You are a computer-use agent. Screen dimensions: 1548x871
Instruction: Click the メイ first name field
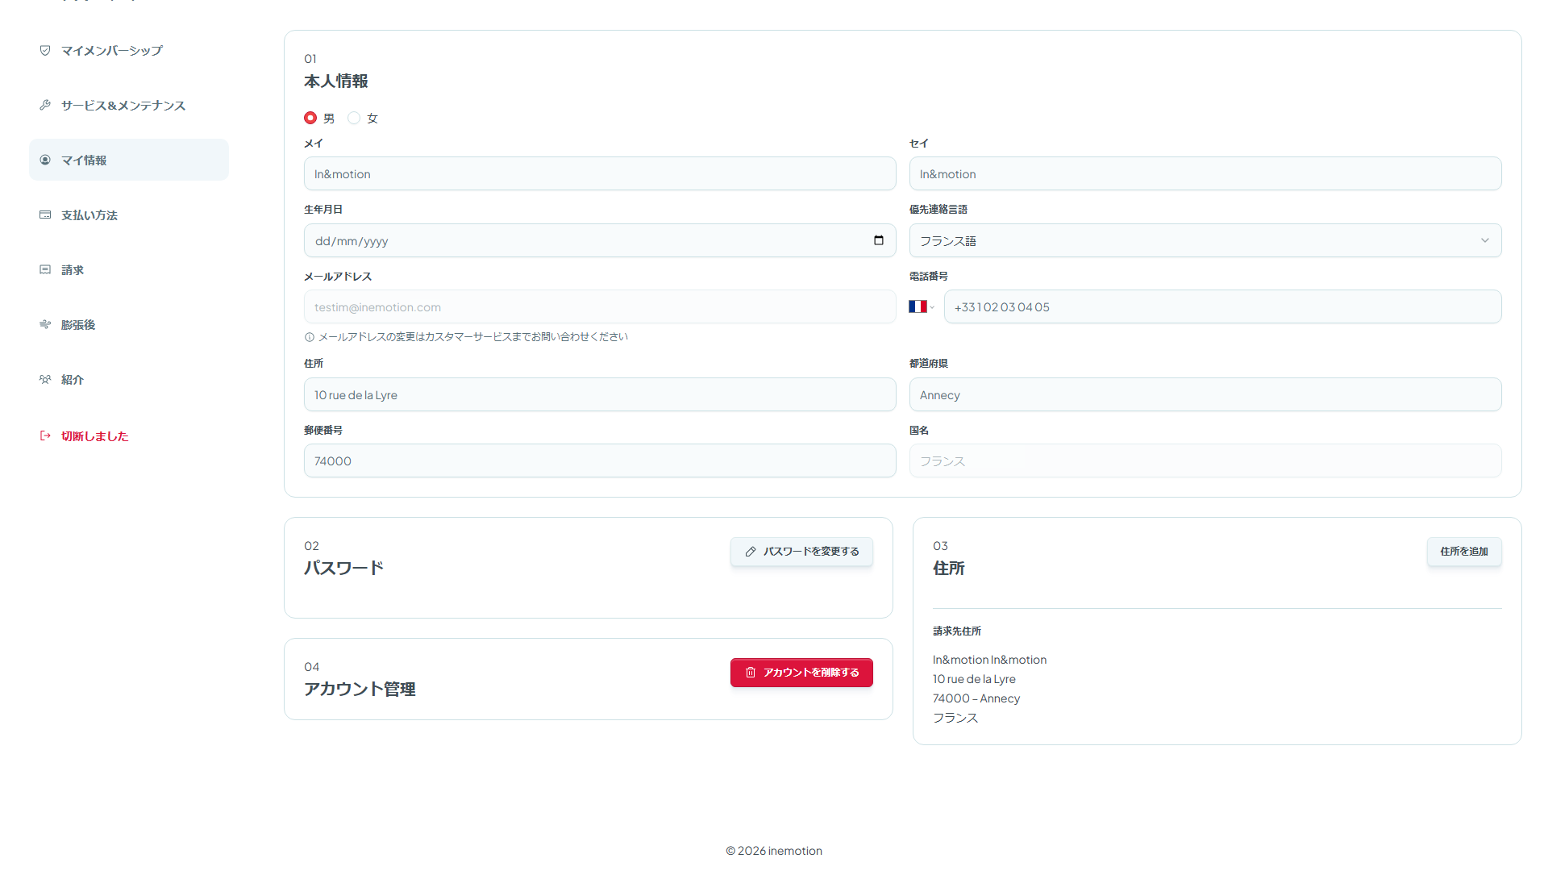coord(600,173)
